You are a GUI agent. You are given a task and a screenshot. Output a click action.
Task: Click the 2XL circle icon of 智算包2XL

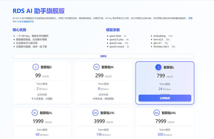95,113
